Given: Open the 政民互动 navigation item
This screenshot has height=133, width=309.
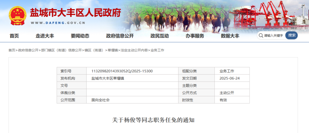Looking at the screenshot, I should coord(160,36).
